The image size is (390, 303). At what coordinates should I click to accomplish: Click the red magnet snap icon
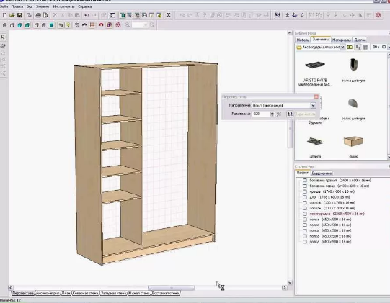[x=101, y=25]
